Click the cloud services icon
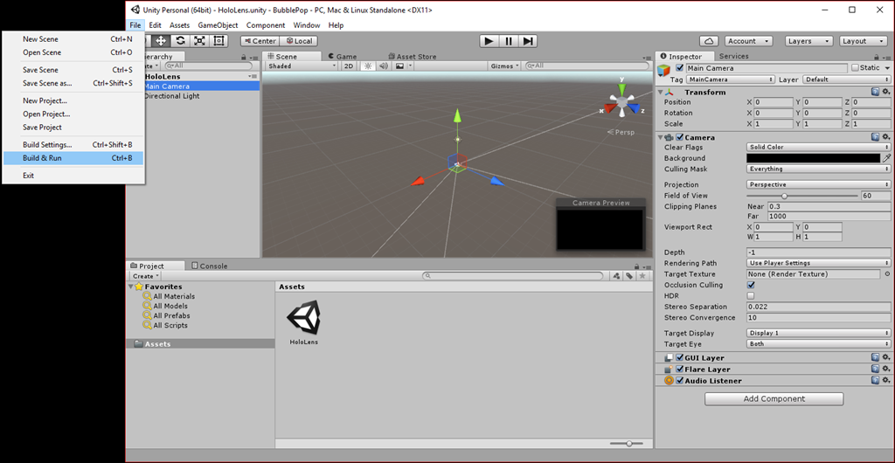 [709, 41]
